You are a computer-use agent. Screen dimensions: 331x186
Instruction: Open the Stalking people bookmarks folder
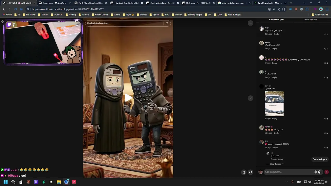[x=193, y=15]
